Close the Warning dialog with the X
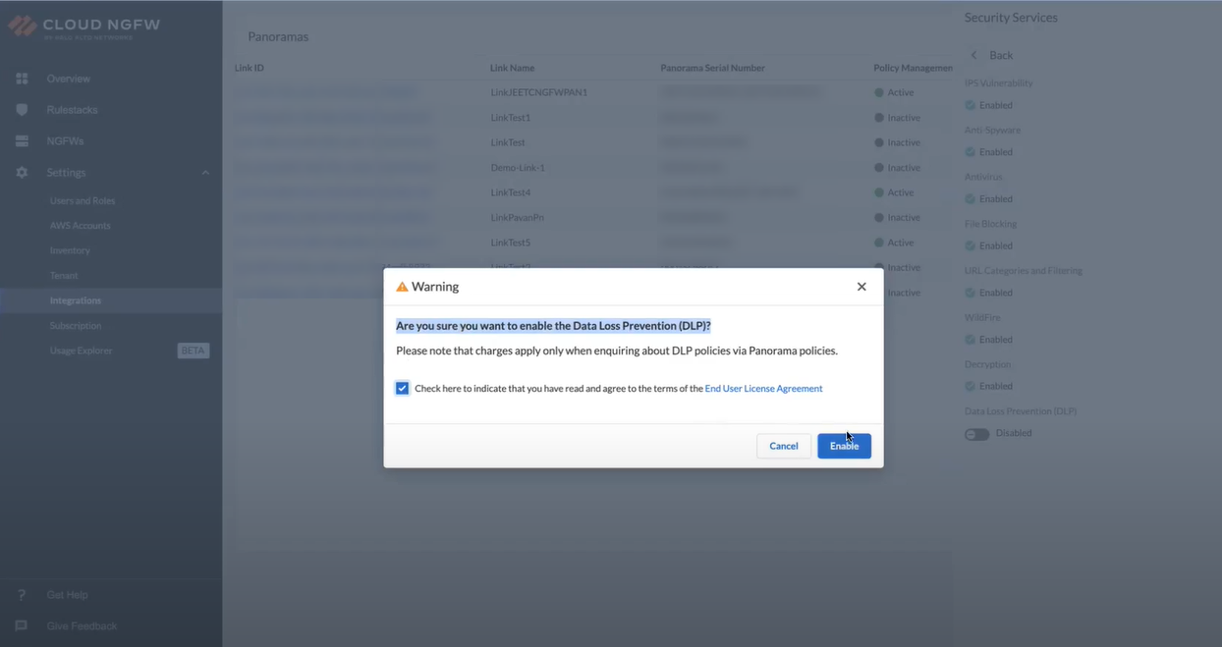Image resolution: width=1222 pixels, height=647 pixels. pos(861,287)
